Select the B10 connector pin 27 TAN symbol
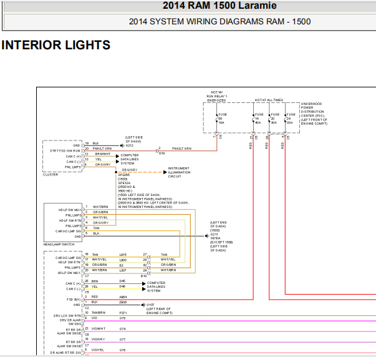 pyautogui.click(x=149, y=257)
